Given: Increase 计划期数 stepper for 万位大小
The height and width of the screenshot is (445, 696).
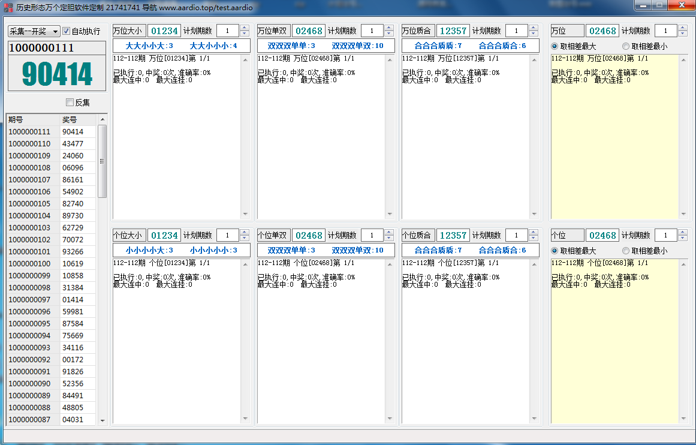Looking at the screenshot, I should [245, 28].
